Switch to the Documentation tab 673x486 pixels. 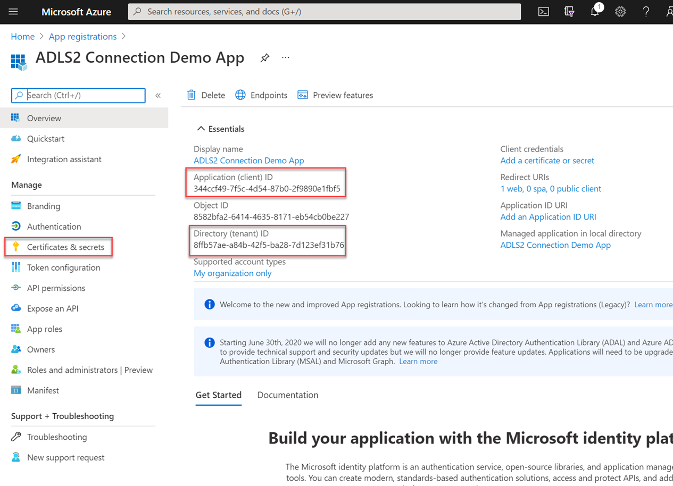coord(288,395)
